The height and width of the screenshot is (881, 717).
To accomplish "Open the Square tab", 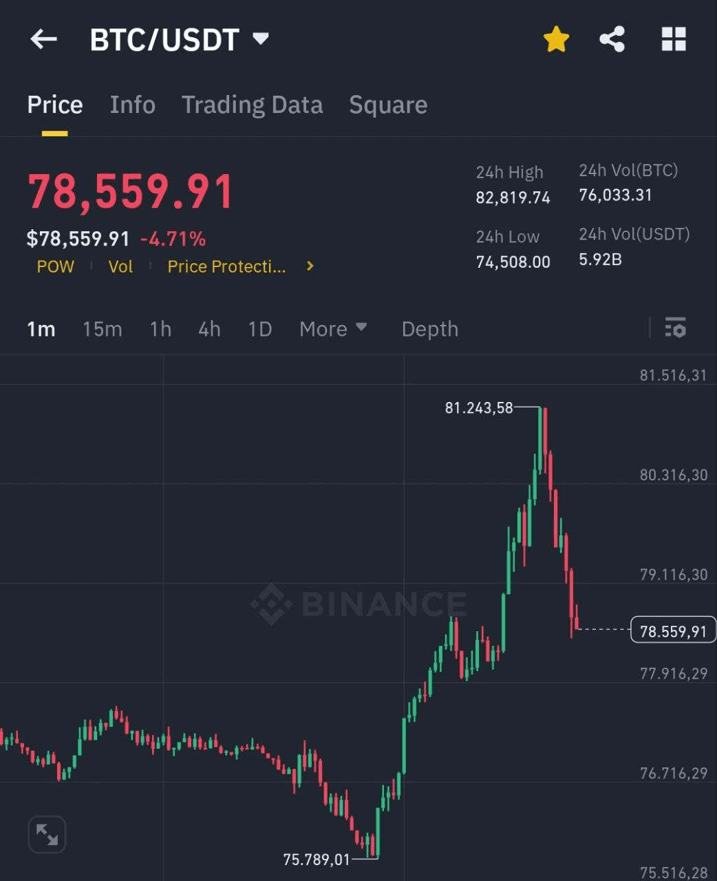I will coord(388,105).
